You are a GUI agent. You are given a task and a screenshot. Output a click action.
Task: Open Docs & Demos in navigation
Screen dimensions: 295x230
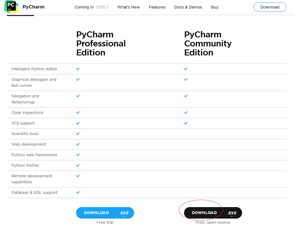point(188,7)
